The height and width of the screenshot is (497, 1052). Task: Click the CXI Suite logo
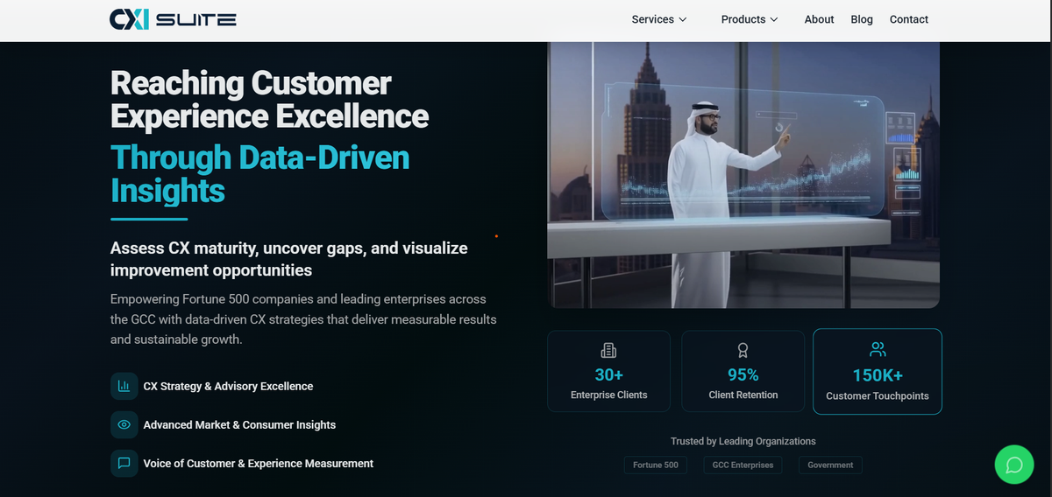tap(173, 19)
